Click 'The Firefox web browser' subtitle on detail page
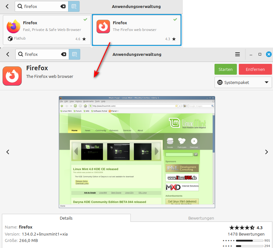The width and height of the screenshot is (273, 248). click(x=50, y=77)
